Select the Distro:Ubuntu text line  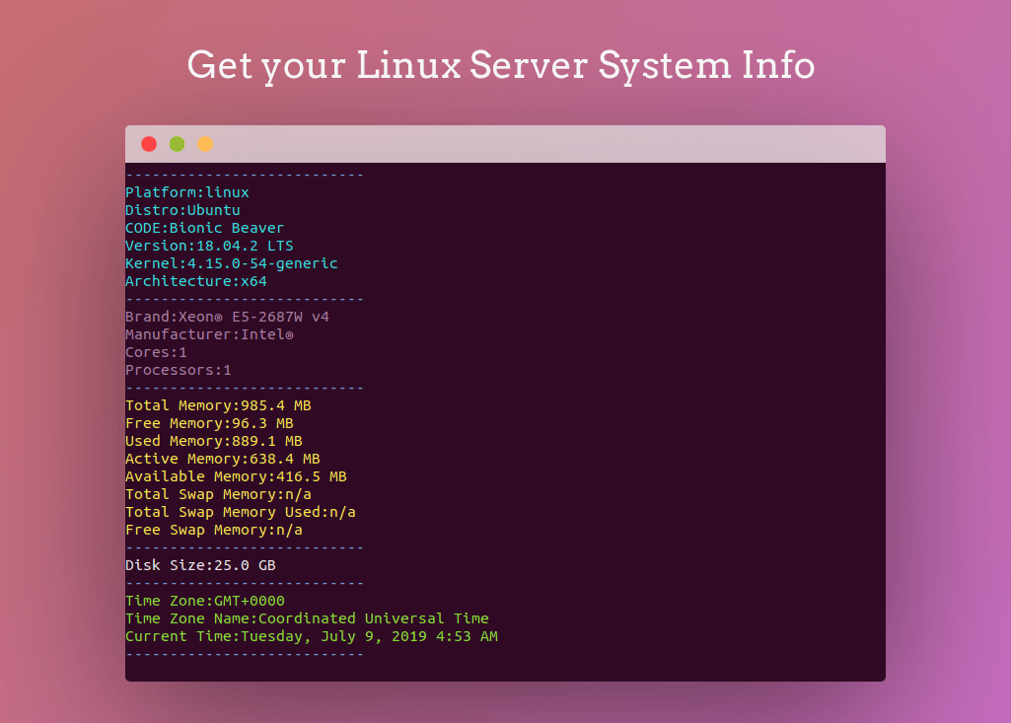coord(182,210)
